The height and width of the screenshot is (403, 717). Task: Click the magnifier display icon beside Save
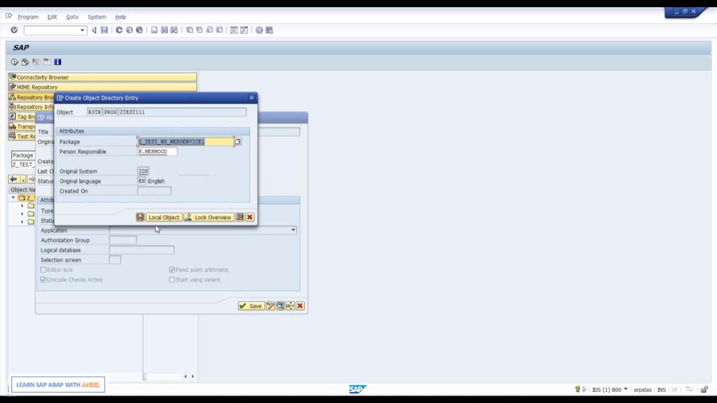[x=280, y=306]
